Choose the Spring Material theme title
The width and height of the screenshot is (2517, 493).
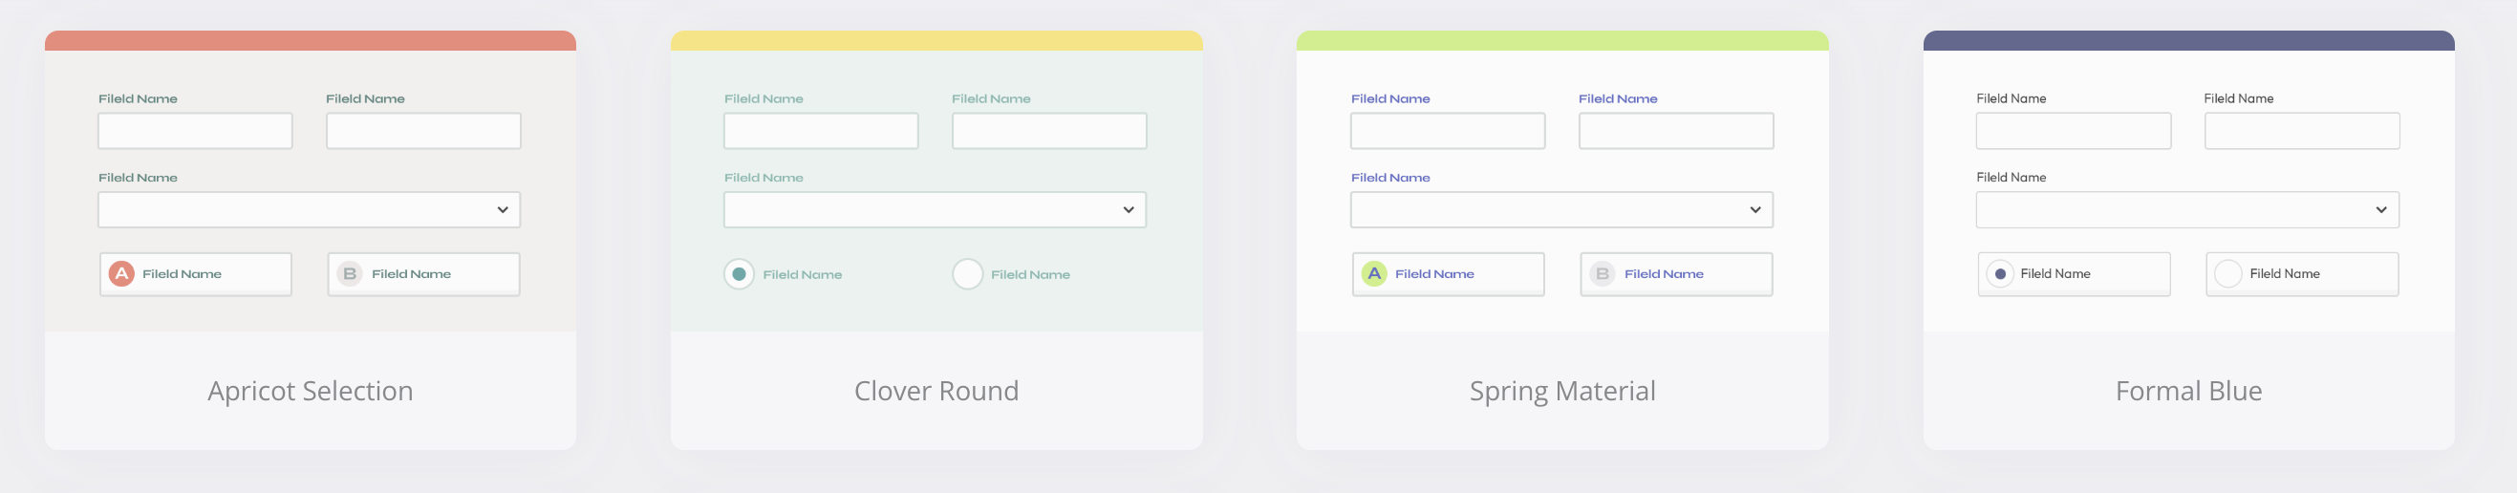pos(1562,391)
